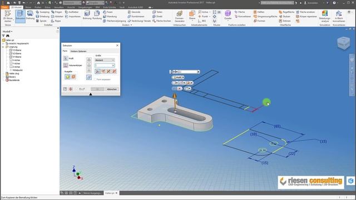Open the 3D-Modell ribbon tab
Viewport: 356px width, 200px height.
tap(16, 7)
